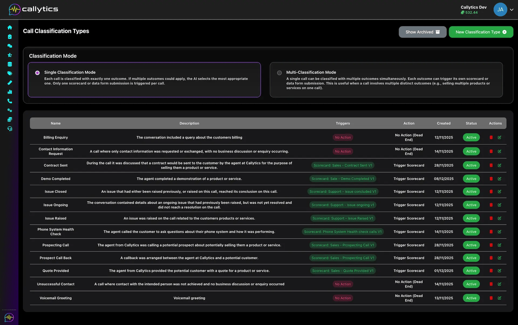Open the Home icon in sidebar
This screenshot has height=325, width=518.
pyautogui.click(x=10, y=27)
